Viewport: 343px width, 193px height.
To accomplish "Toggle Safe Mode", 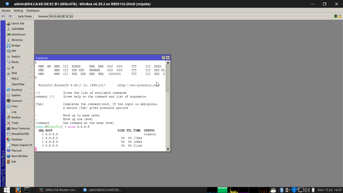I will (25, 16).
